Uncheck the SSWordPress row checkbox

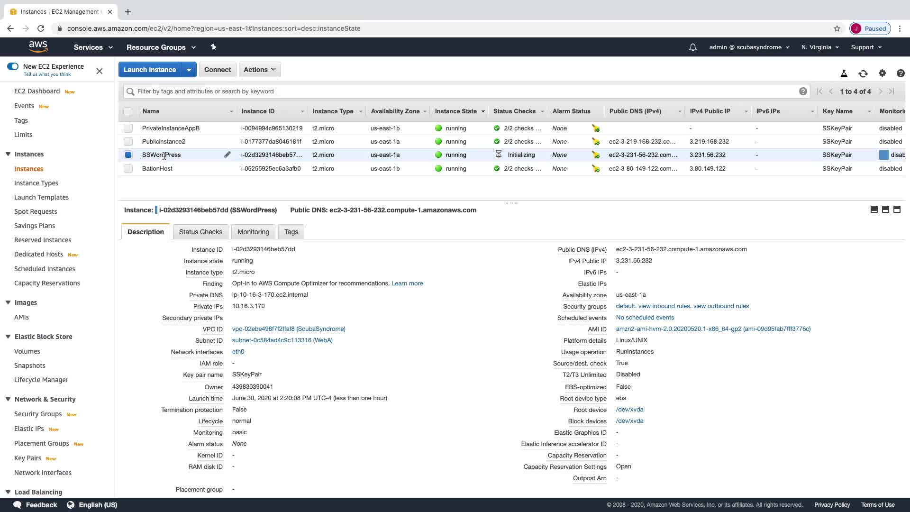128,155
